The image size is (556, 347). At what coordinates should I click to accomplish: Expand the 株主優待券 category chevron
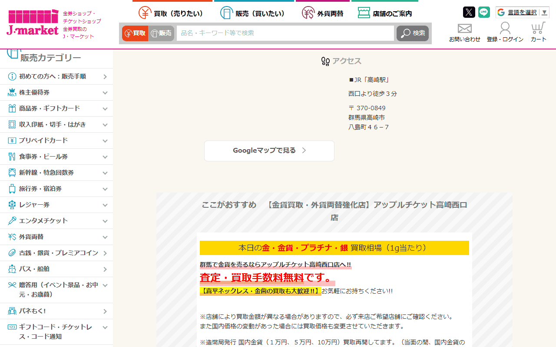click(x=105, y=92)
